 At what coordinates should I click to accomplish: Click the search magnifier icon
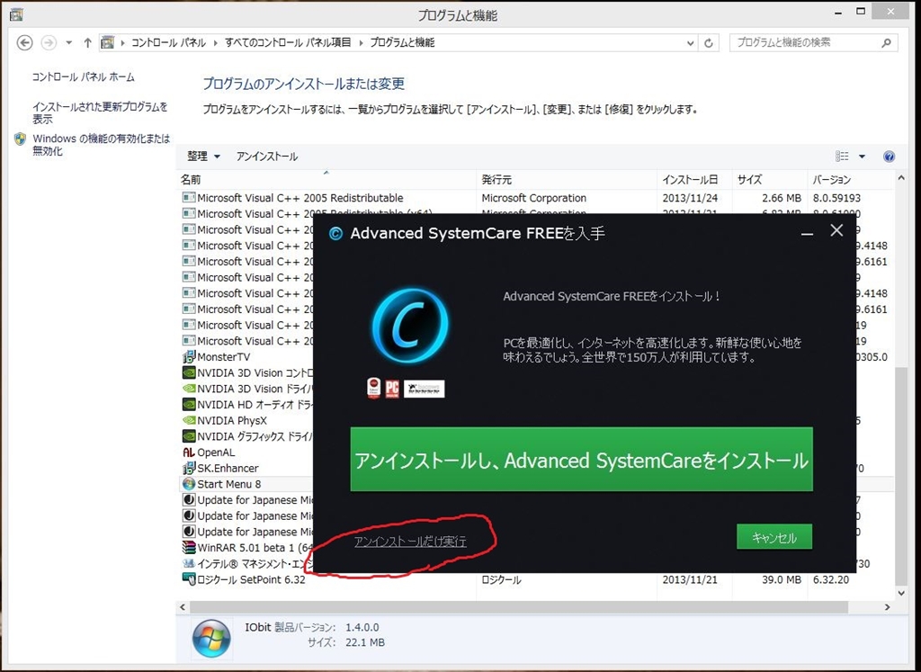[886, 42]
